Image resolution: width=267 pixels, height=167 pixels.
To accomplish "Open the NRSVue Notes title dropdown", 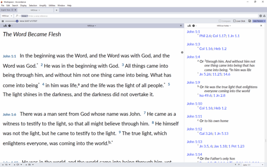I will click(224, 26).
